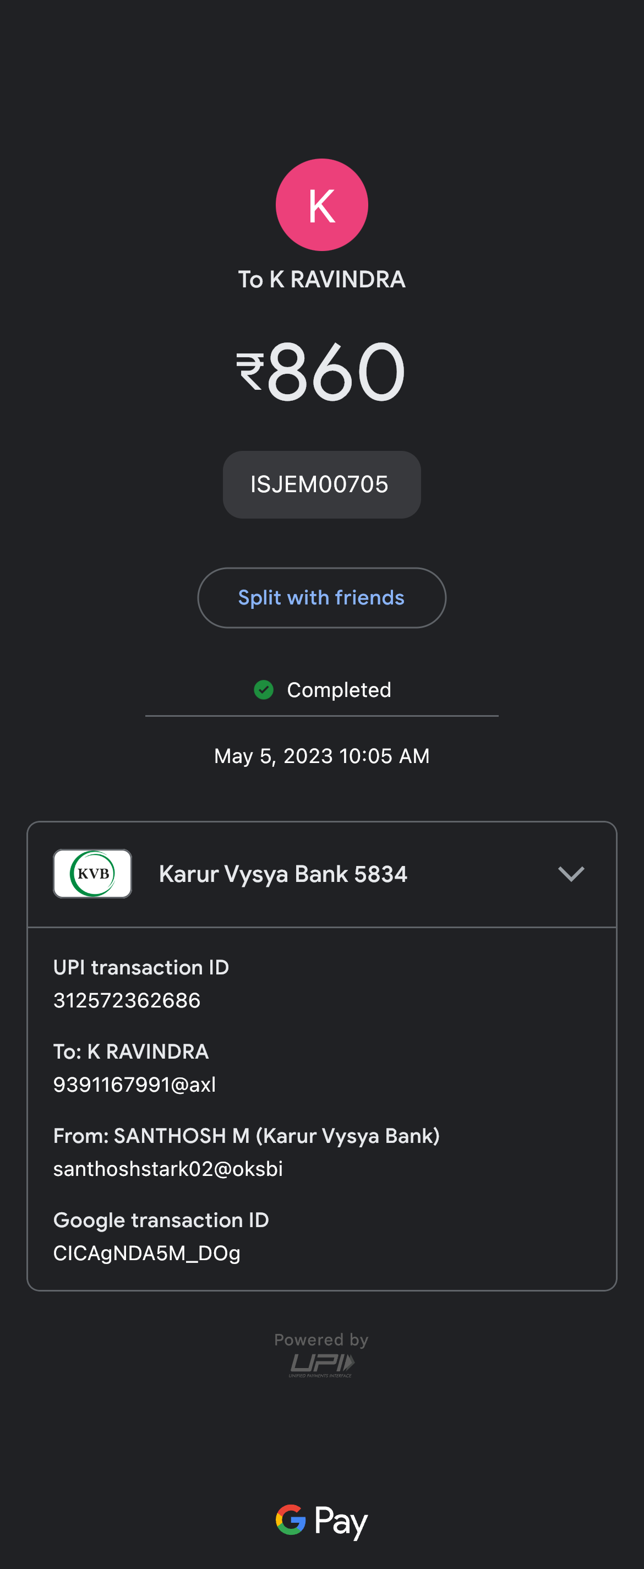Click the Powered by text
Screen dimensions: 644x1569
pyautogui.click(x=321, y=1339)
